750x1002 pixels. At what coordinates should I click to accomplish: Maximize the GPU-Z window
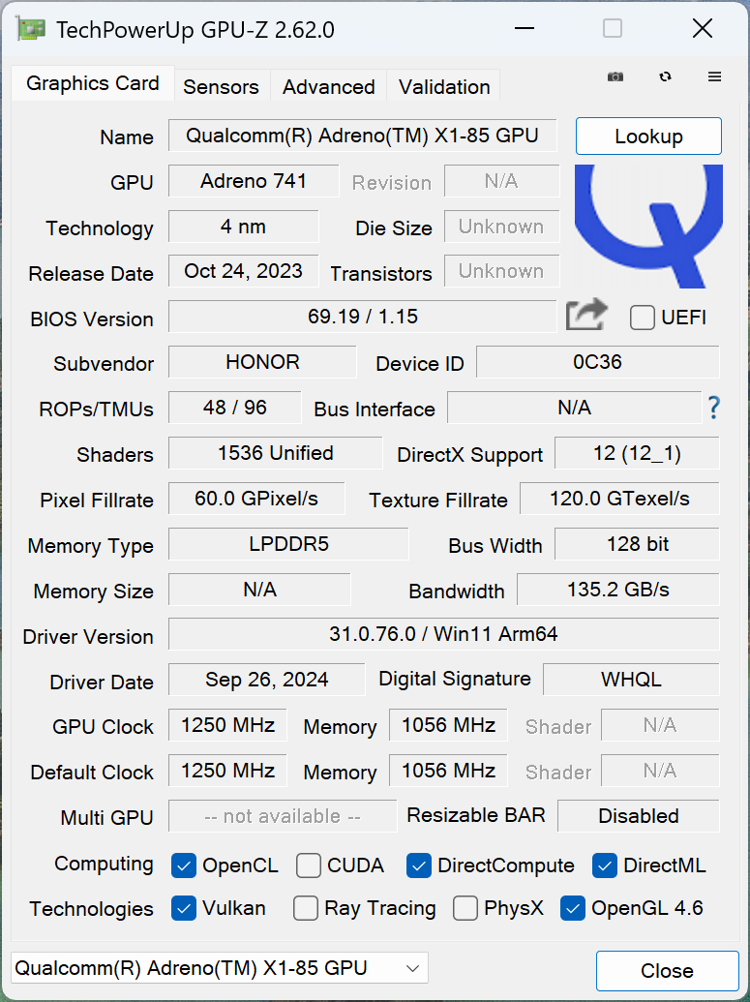point(613,29)
